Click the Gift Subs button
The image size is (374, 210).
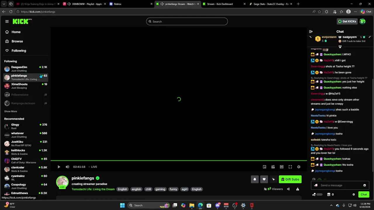pyautogui.click(x=290, y=179)
